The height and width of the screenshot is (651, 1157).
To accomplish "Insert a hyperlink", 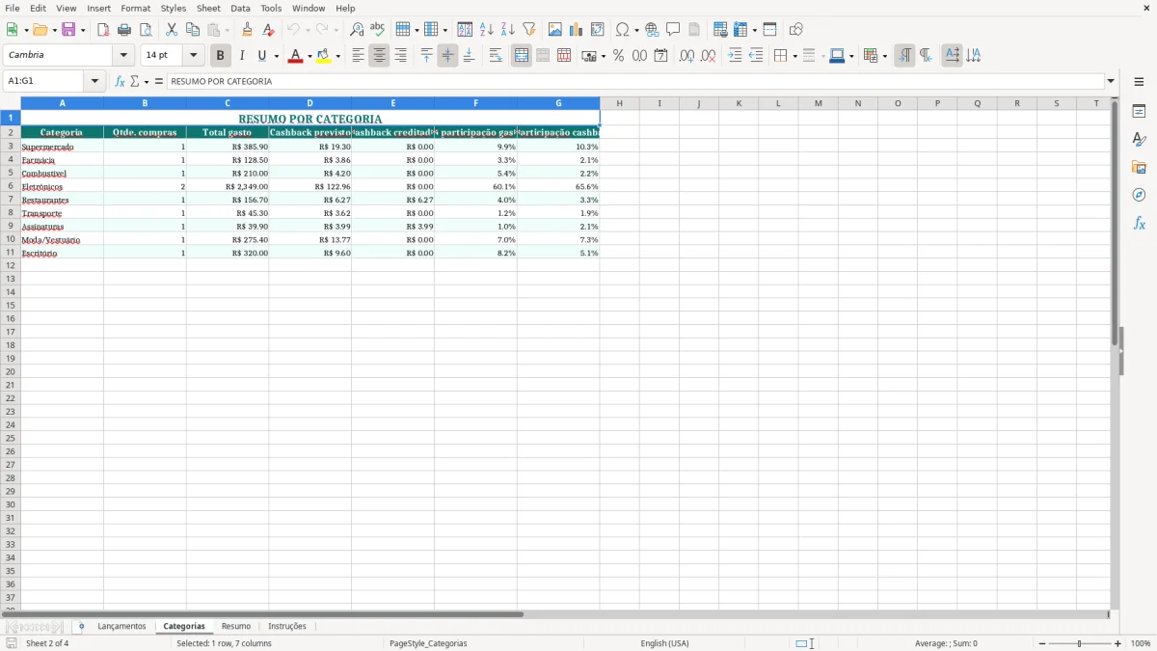I will coord(652,30).
